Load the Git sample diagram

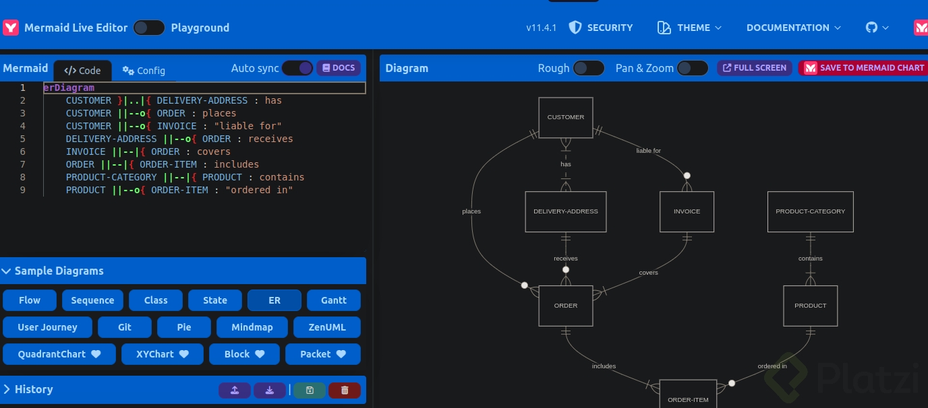click(x=125, y=327)
